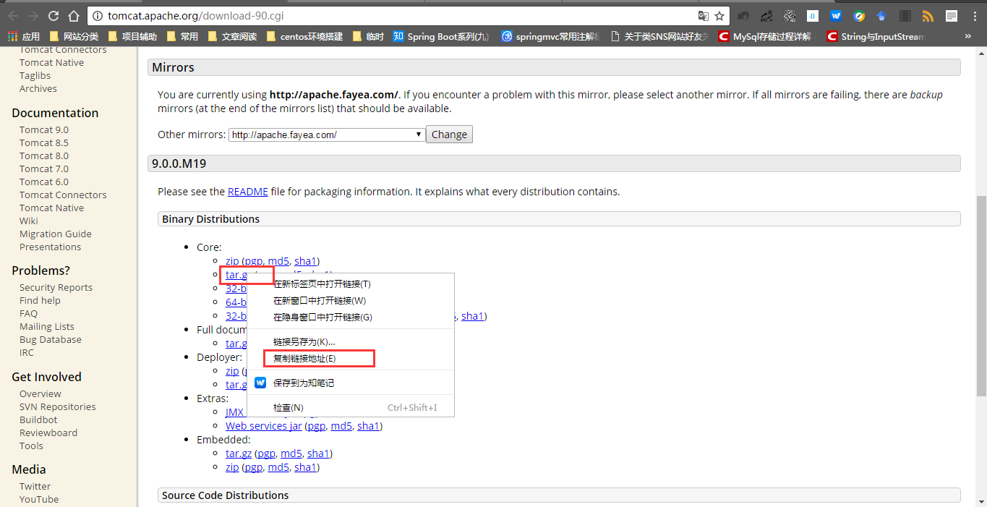Click the JSON braces extension icon
Screen dimensions: 987x507
(813, 15)
